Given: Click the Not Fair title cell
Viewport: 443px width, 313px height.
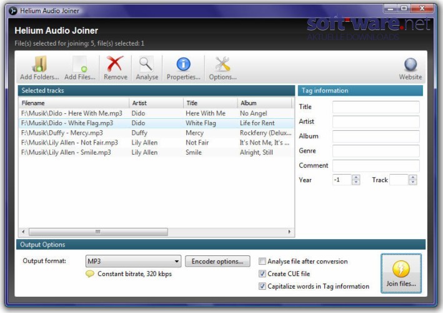Looking at the screenshot, I should pyautogui.click(x=197, y=143).
